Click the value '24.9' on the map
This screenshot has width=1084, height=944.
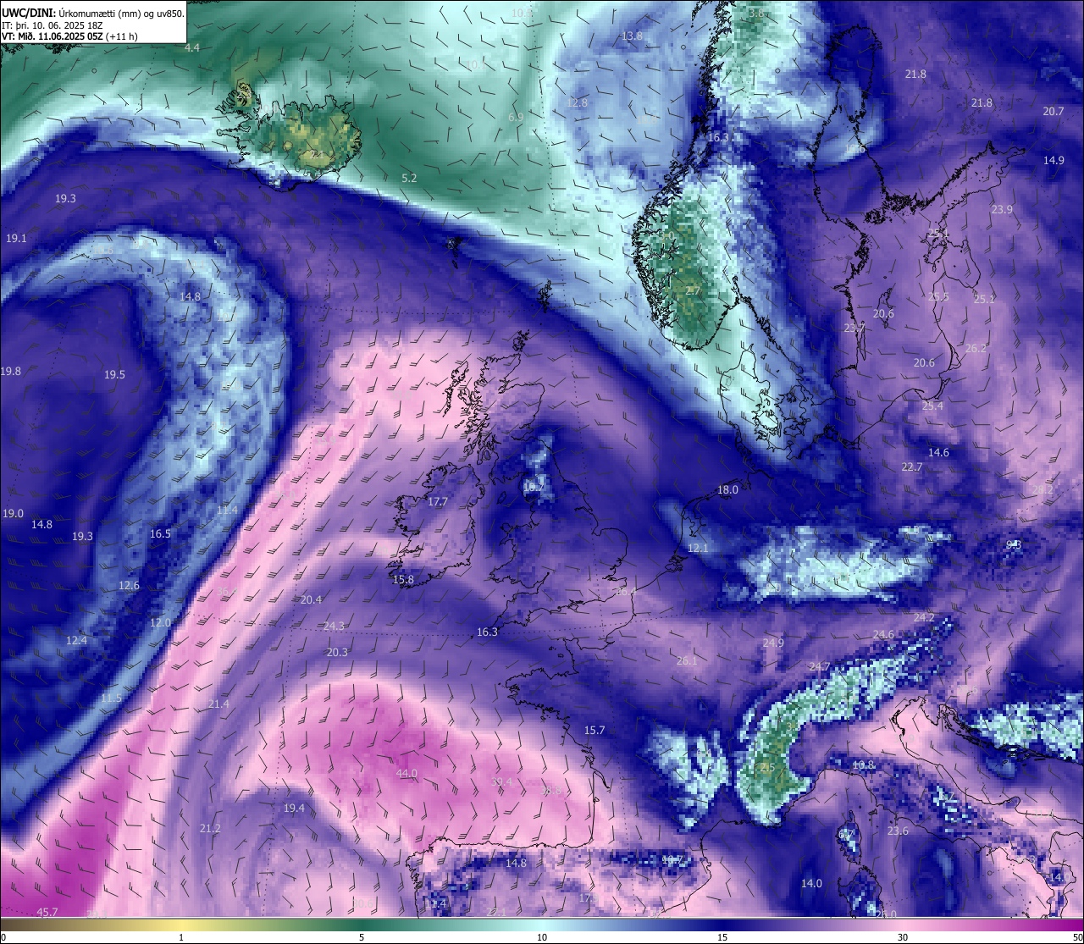pos(772,643)
